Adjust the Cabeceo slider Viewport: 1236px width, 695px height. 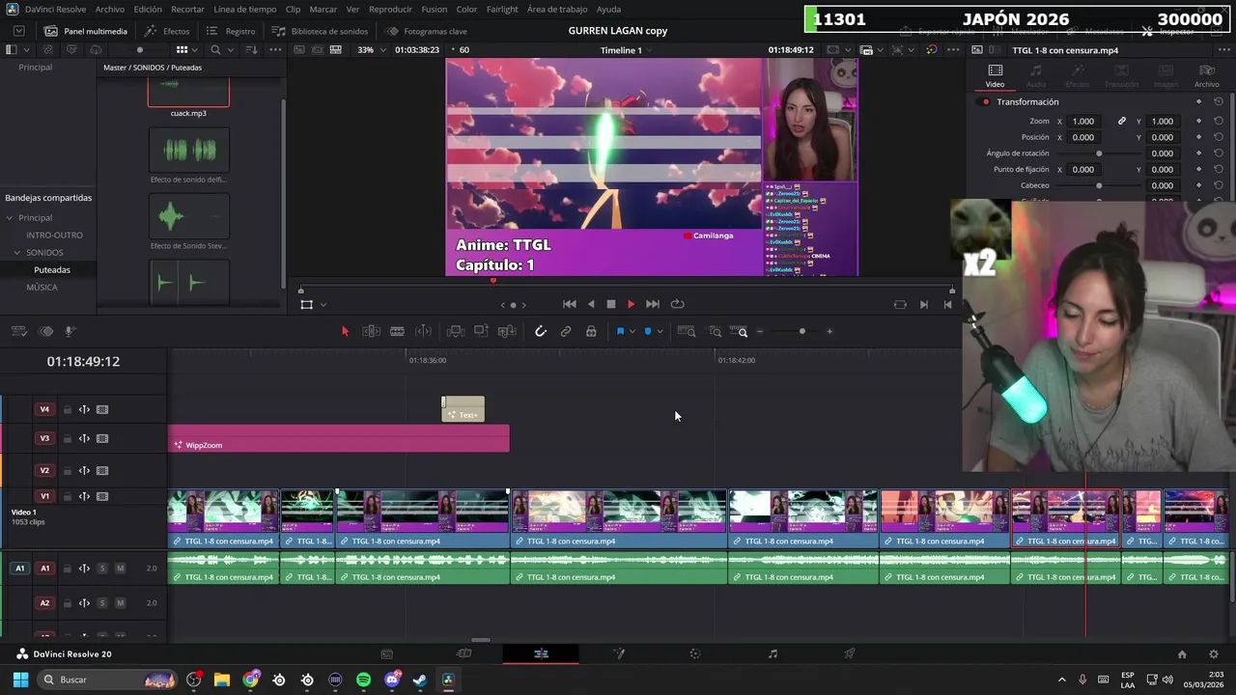pyautogui.click(x=1099, y=185)
